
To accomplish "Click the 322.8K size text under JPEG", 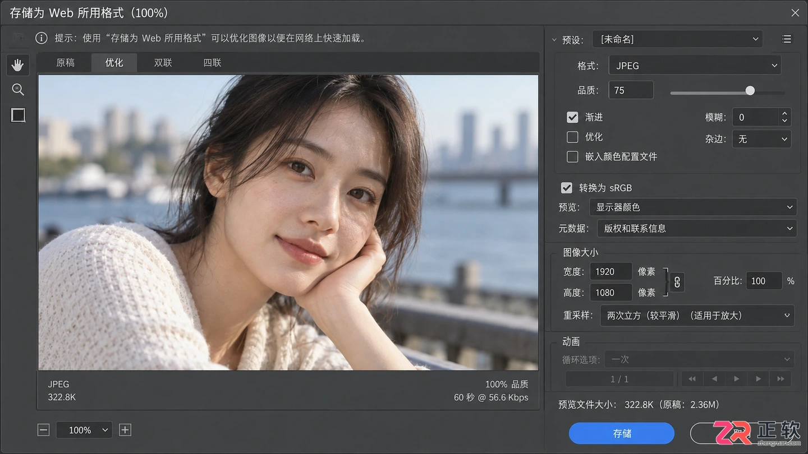I will [62, 397].
